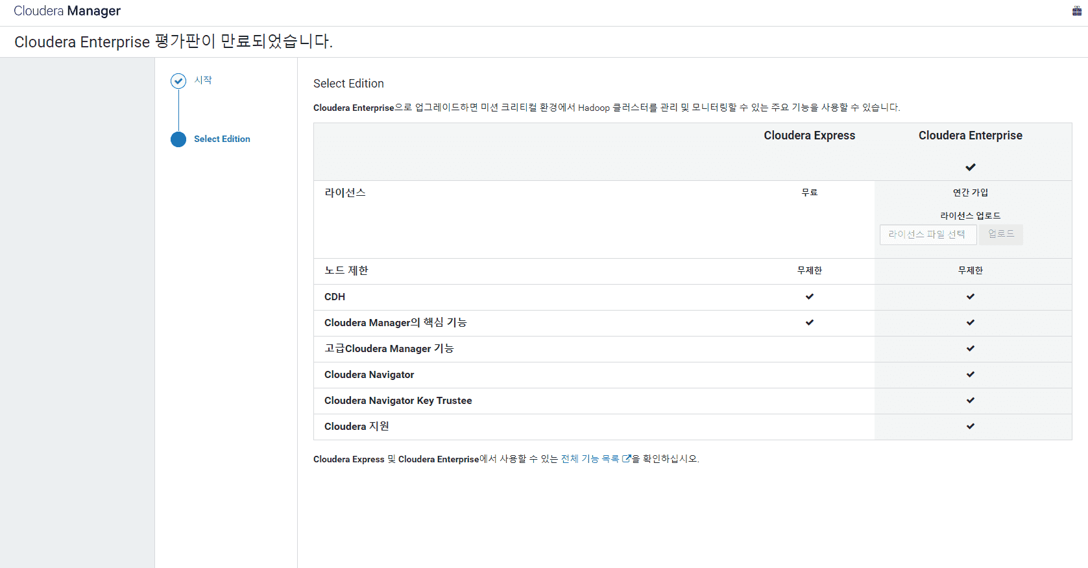1088x568 pixels.
Task: Click 무제한 under Cloudera Enterprise
Action: pyautogui.click(x=971, y=270)
